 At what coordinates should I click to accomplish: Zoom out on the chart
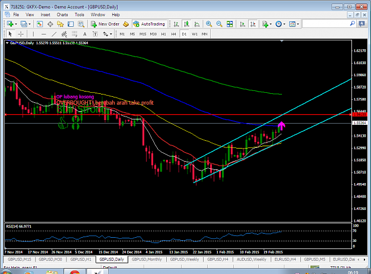pos(219,24)
